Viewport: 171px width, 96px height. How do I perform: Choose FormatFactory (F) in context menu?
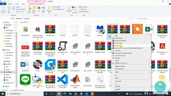click(131, 56)
